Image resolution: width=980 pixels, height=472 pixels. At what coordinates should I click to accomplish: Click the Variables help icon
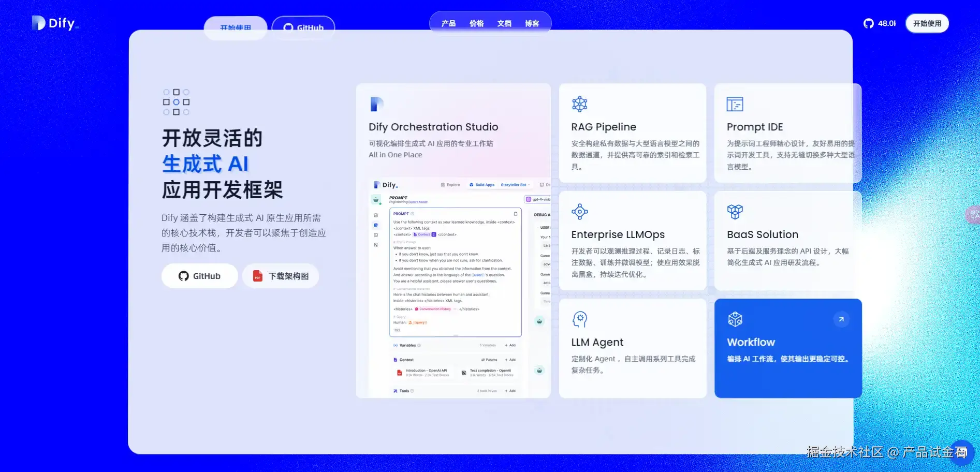[x=419, y=345]
